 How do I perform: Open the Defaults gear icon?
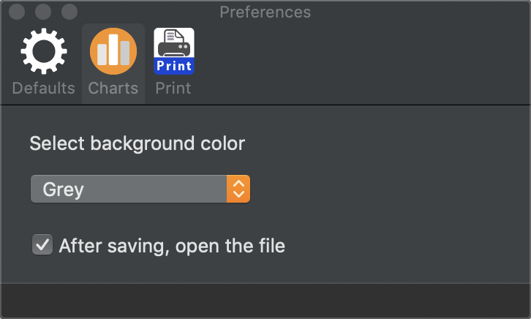(x=44, y=51)
